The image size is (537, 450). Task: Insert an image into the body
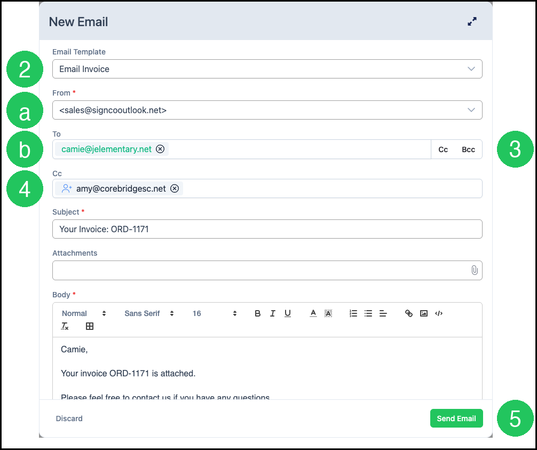pyautogui.click(x=424, y=313)
